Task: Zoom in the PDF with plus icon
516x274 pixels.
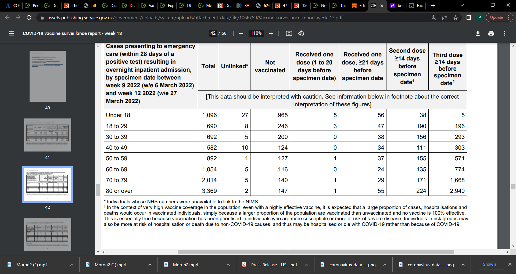Action: click(x=271, y=33)
